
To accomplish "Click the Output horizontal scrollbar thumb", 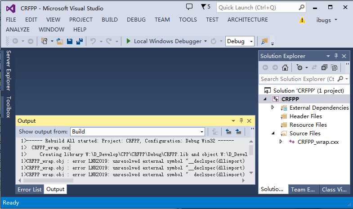I will pos(48,180).
